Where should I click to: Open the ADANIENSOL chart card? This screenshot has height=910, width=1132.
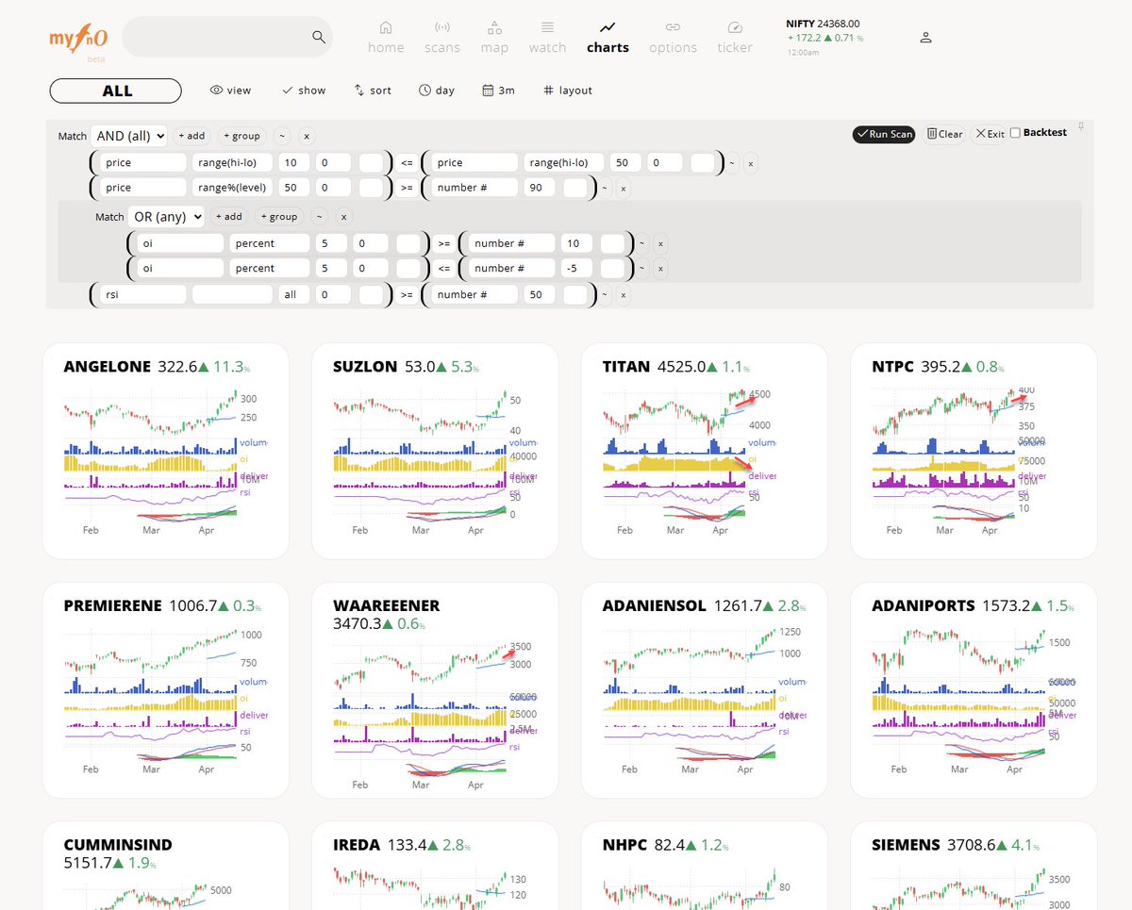click(x=705, y=690)
